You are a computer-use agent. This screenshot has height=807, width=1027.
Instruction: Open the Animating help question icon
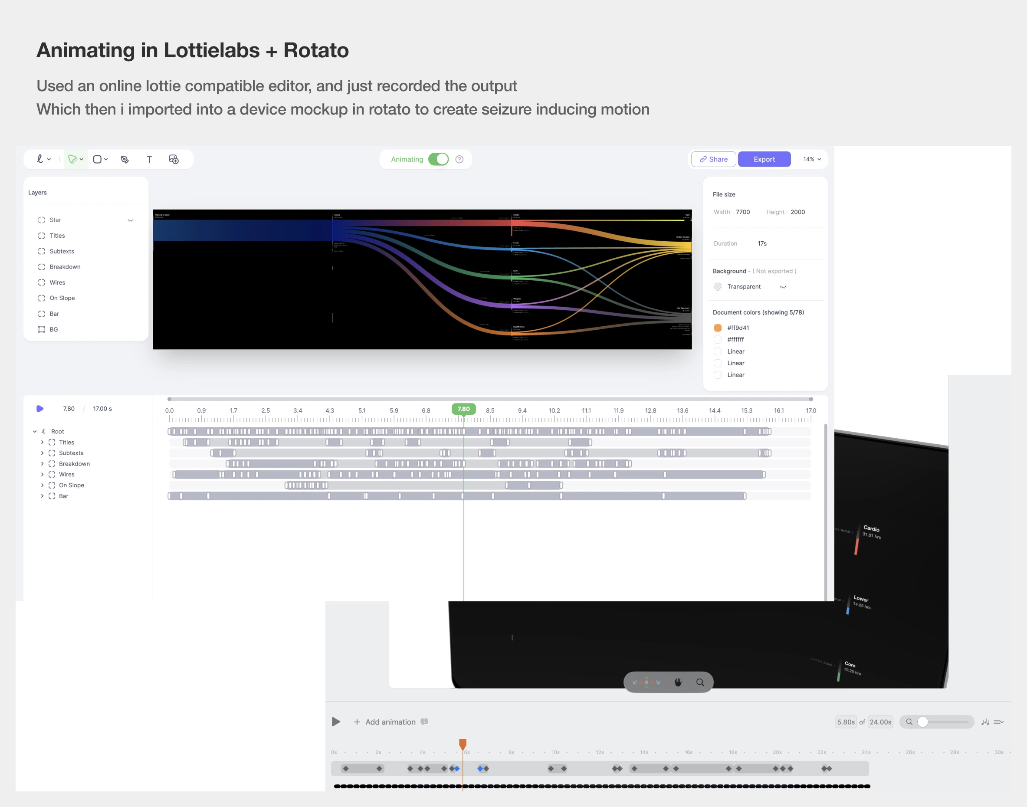tap(459, 159)
